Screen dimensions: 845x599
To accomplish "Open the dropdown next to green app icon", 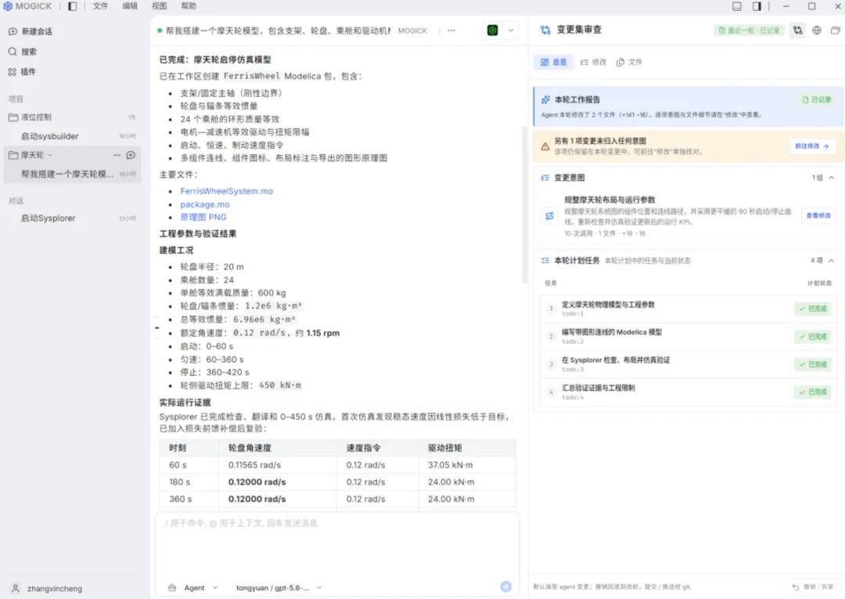I will coord(511,31).
